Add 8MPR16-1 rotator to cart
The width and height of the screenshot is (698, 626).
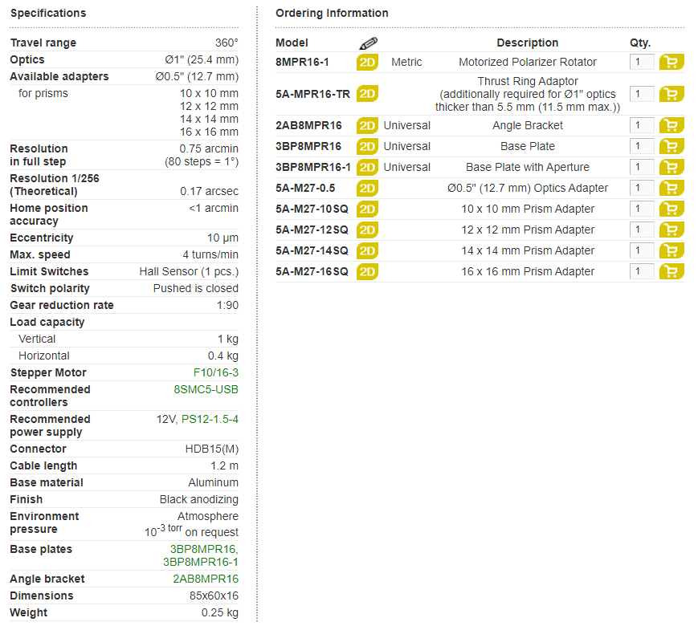point(671,62)
